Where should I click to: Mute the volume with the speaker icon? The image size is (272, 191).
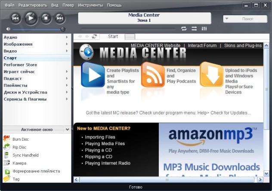[x=8, y=29]
